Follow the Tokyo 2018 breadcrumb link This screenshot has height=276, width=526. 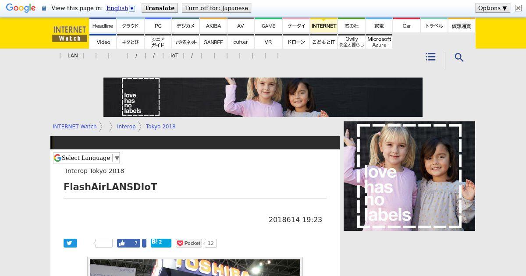[160, 126]
